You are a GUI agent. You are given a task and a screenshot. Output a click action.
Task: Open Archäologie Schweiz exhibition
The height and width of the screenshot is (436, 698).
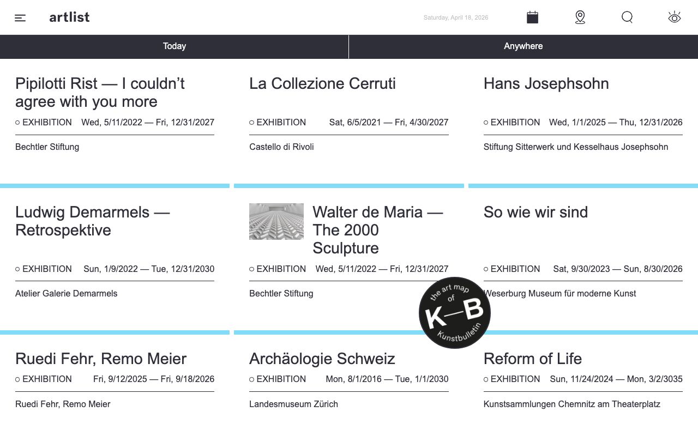tap(322, 359)
